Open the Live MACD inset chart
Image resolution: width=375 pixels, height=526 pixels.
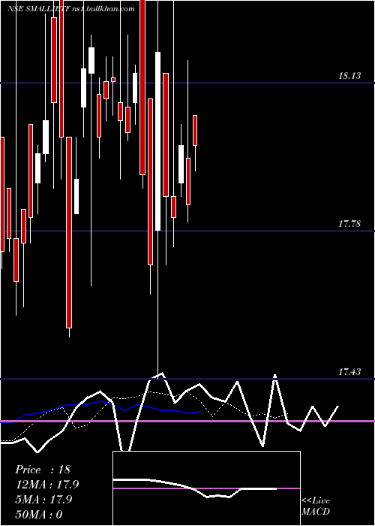click(x=206, y=488)
